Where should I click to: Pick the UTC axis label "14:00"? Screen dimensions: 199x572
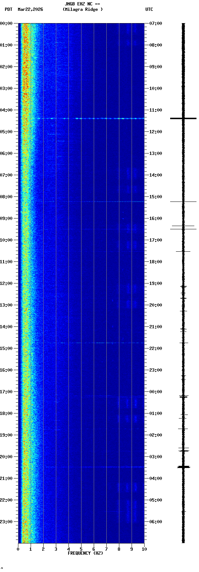pos(155,175)
